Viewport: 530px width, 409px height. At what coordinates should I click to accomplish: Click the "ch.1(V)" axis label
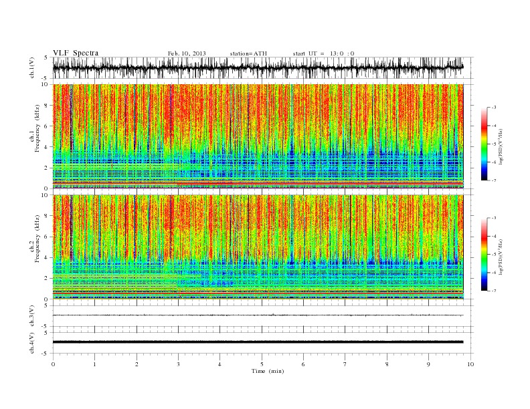(32, 68)
